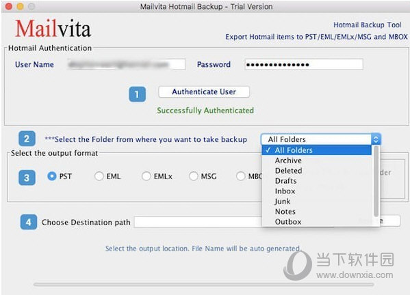Click the Successfully Authenticated status text

click(x=205, y=111)
